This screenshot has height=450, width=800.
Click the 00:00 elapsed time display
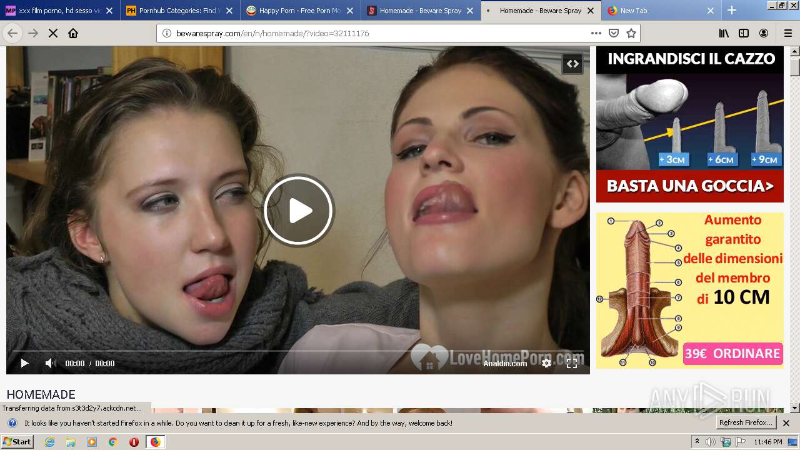[x=75, y=363]
